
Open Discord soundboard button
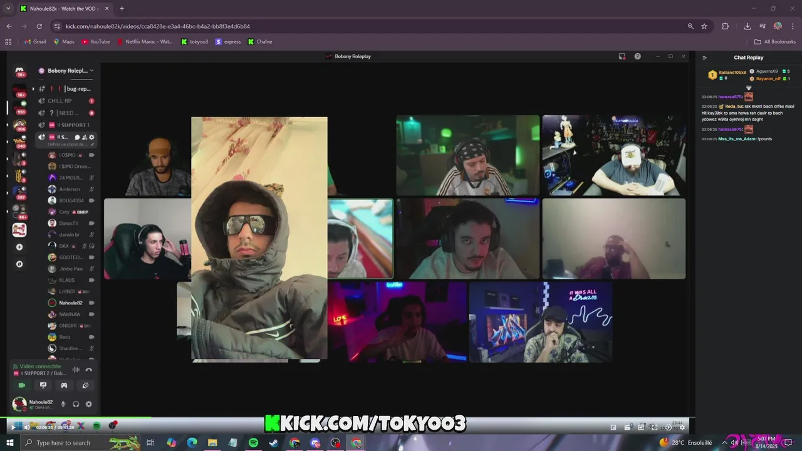[x=85, y=385]
